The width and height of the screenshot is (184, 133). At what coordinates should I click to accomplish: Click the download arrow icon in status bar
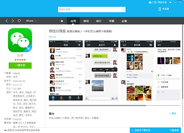[x=132, y=130]
